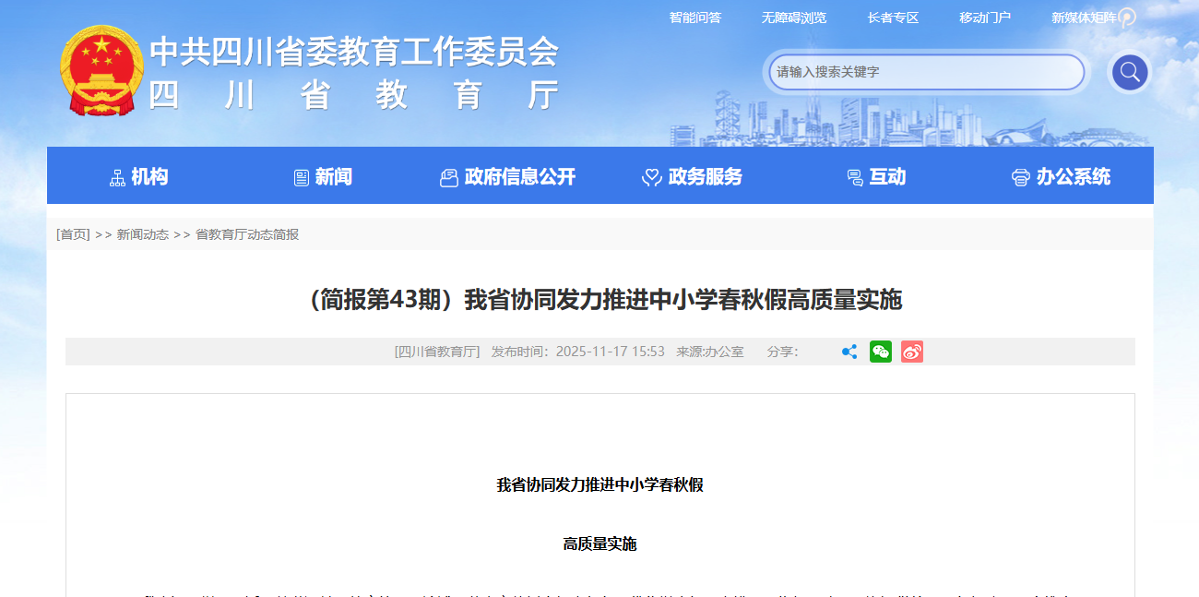The height and width of the screenshot is (597, 1199).
Task: Click the 新闻 navigation icon
Action: pos(302,175)
